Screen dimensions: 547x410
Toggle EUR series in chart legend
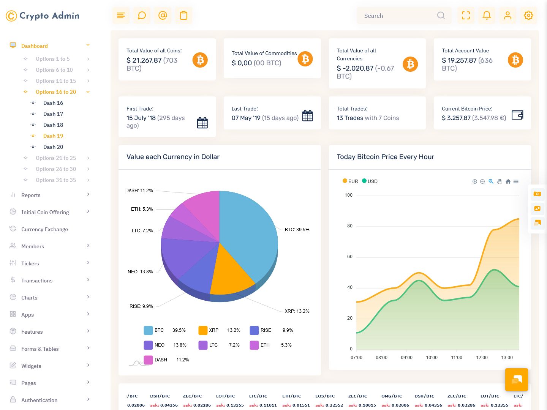click(x=350, y=181)
